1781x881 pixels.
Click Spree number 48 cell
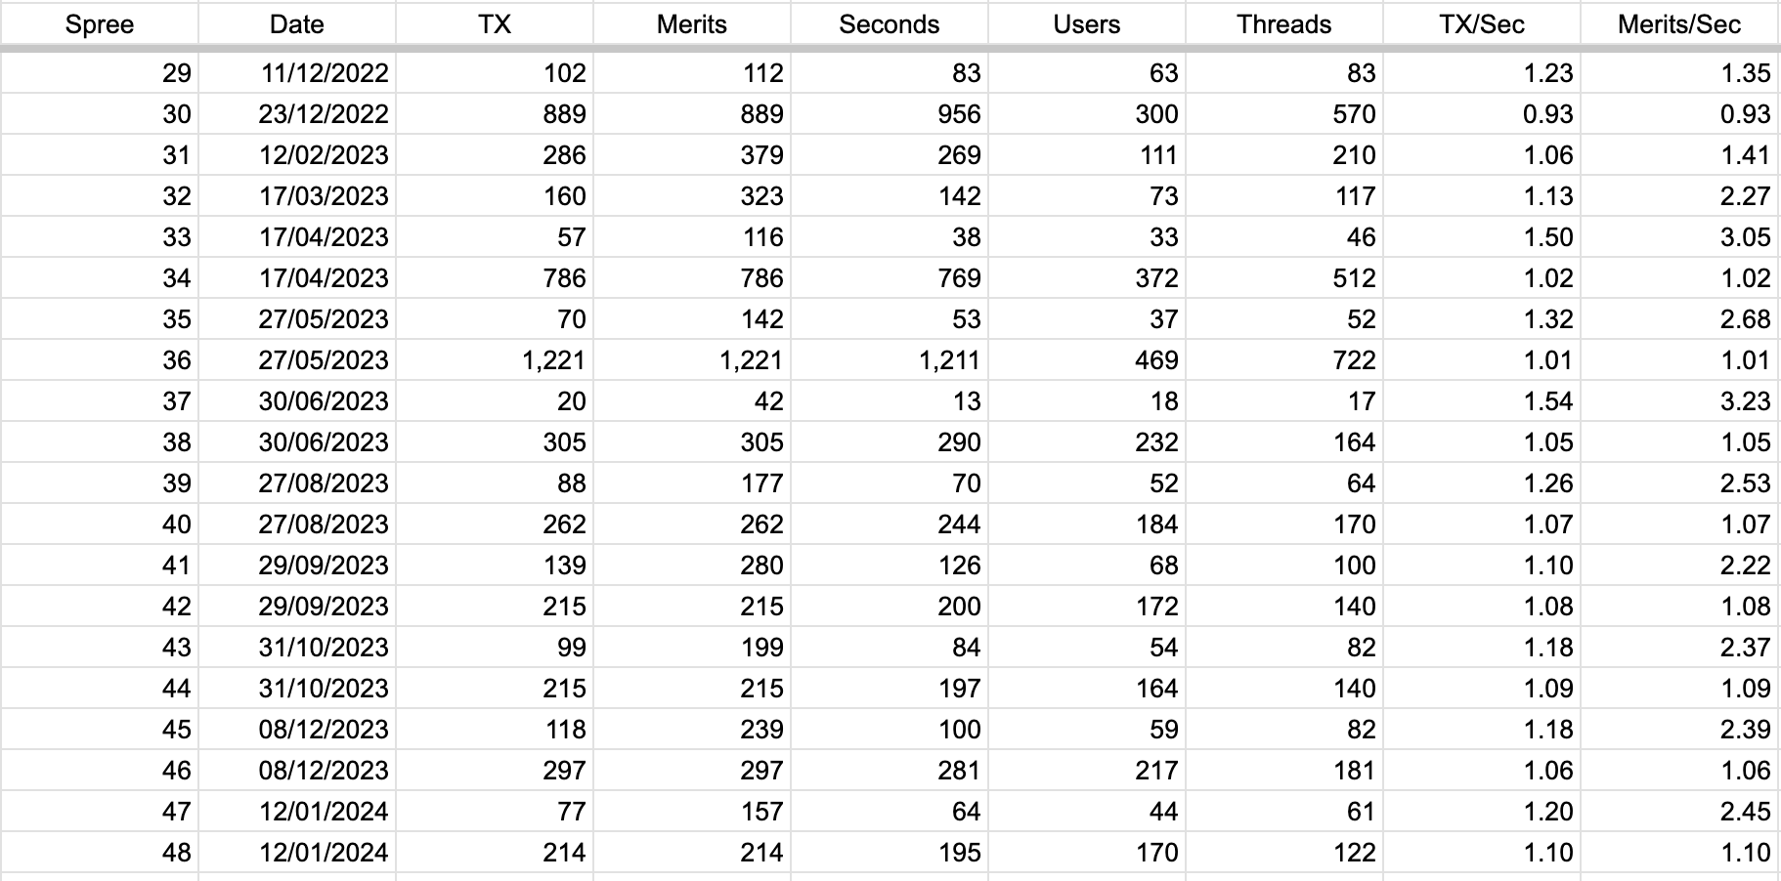coord(99,853)
